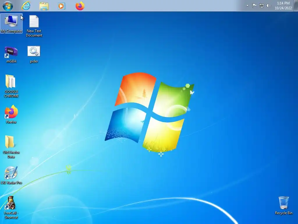
Task: Open the network status tray icon
Action: pyautogui.click(x=262, y=6)
